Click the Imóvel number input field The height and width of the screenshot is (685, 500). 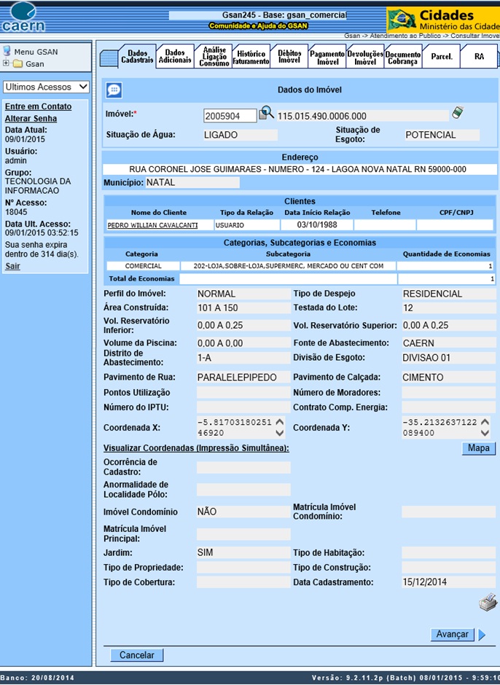pyautogui.click(x=230, y=116)
